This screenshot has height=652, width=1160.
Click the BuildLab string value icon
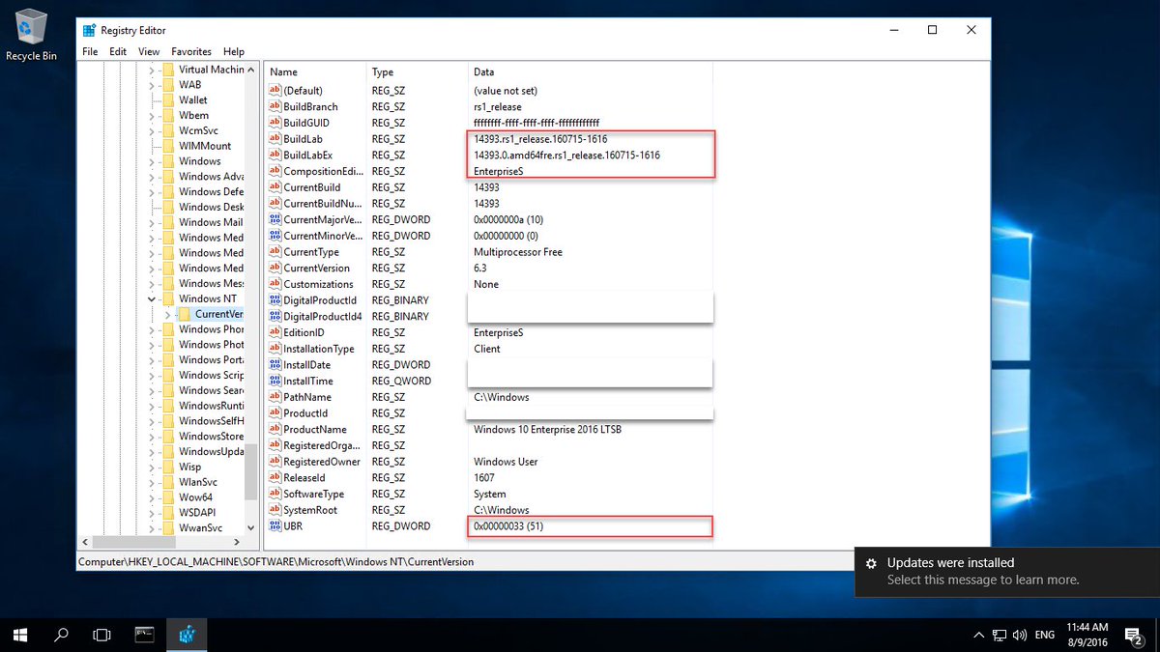click(x=275, y=139)
